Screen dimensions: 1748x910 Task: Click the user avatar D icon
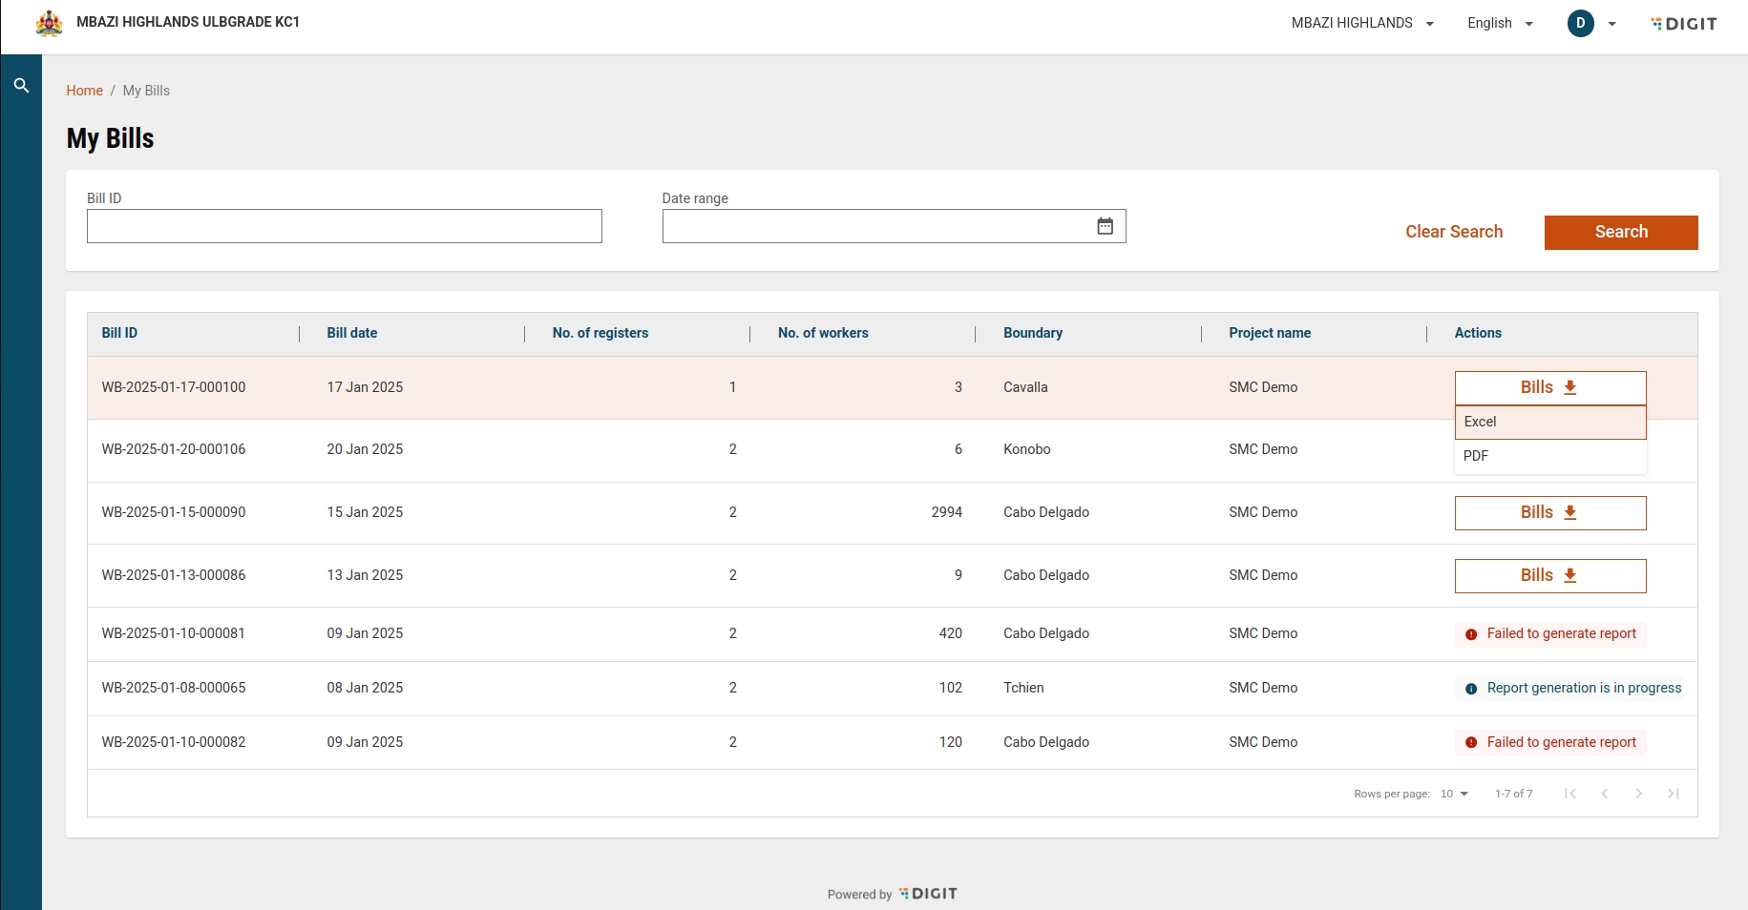click(1580, 23)
